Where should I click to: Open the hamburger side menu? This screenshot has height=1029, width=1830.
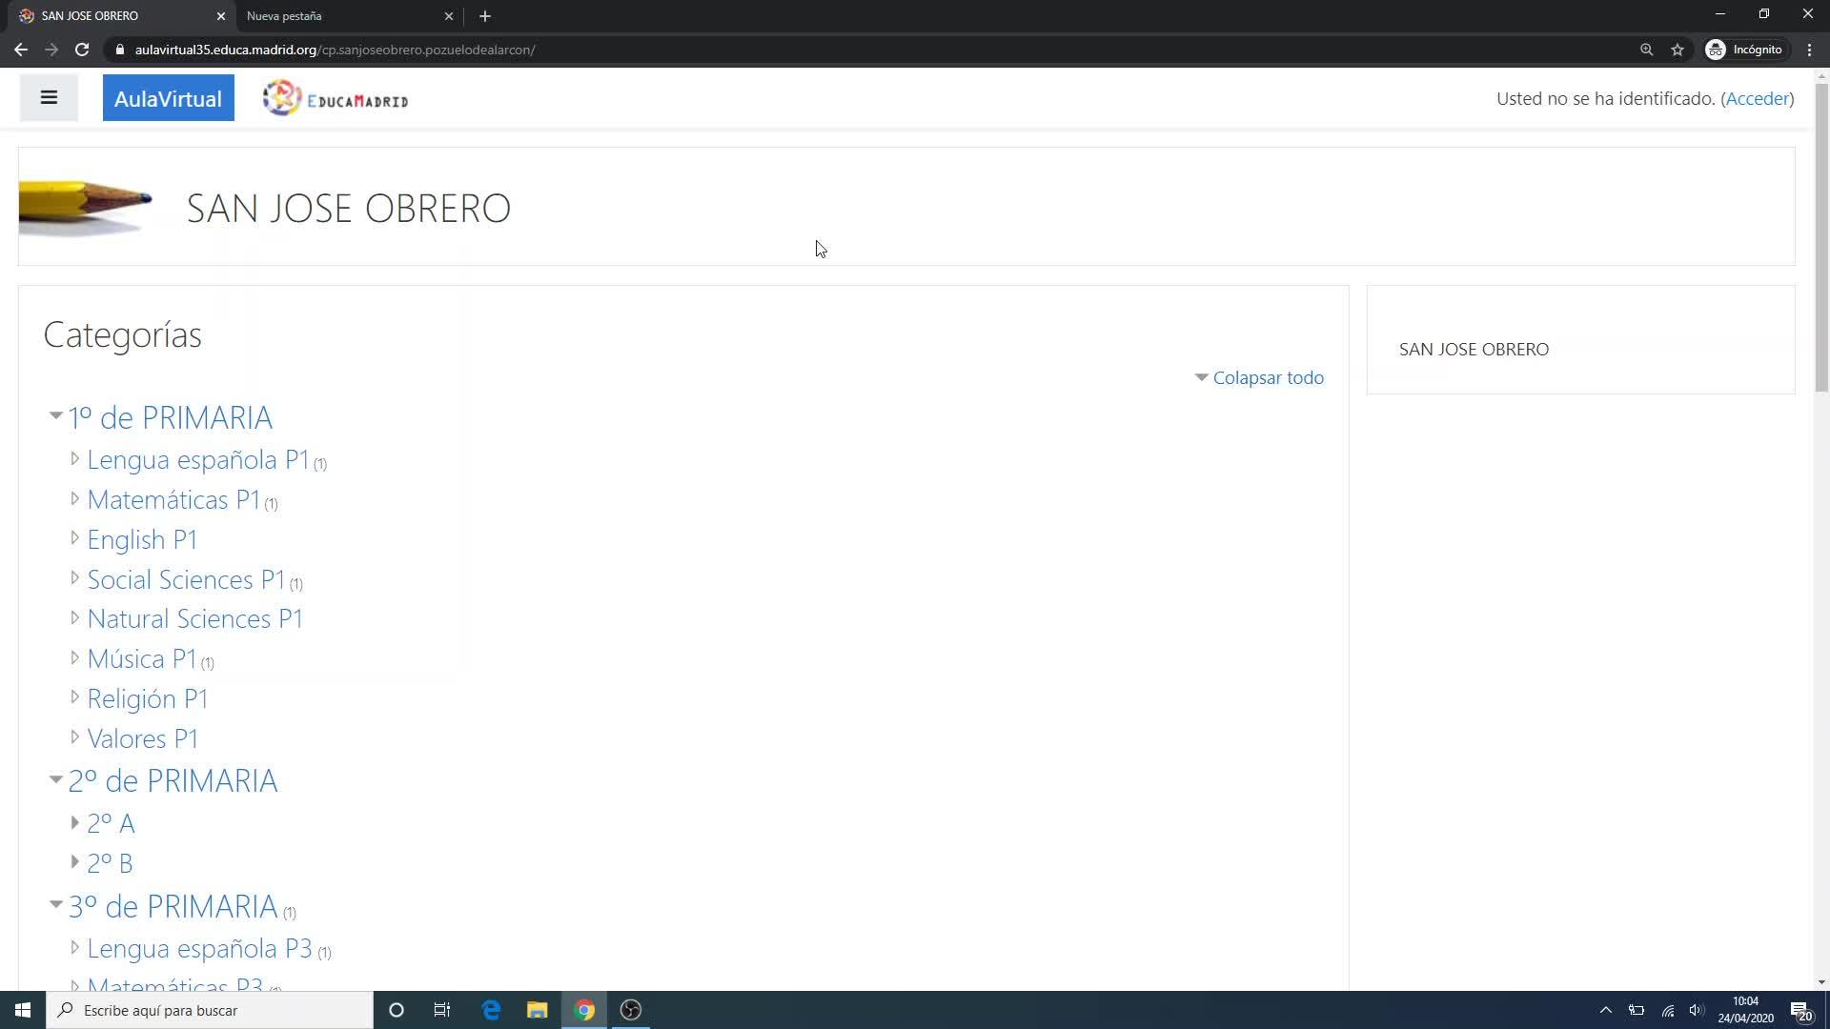49,98
